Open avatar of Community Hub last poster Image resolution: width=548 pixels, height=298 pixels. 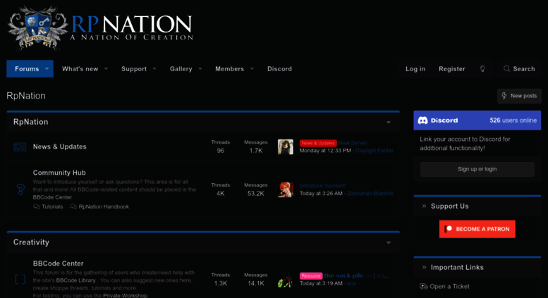(286, 190)
